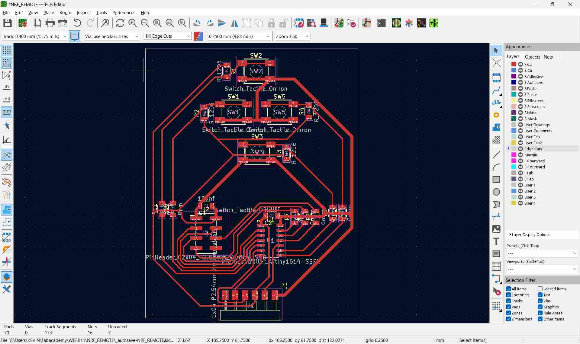Click the F.Cu red color swatch
580x344 pixels.
[x=514, y=64]
